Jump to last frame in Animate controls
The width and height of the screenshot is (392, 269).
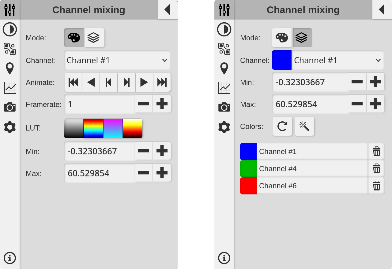pos(162,82)
